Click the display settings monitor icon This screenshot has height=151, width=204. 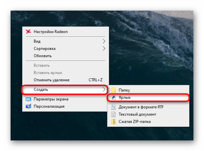28,99
